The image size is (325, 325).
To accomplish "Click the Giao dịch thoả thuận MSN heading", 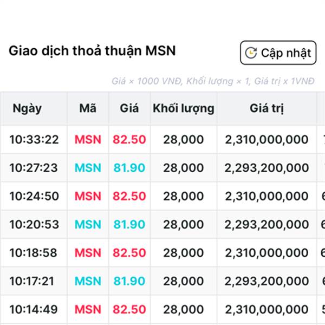I will [x=92, y=51].
